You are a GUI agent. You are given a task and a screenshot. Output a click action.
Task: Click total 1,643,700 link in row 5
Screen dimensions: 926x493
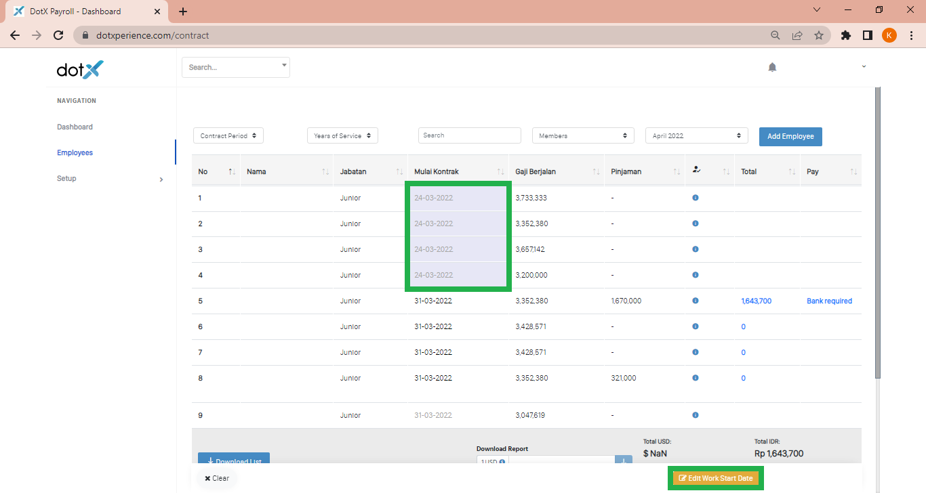[756, 301]
